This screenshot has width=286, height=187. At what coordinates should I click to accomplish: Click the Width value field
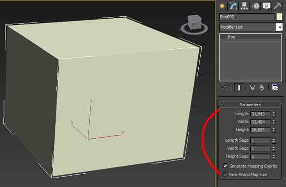tap(260, 122)
